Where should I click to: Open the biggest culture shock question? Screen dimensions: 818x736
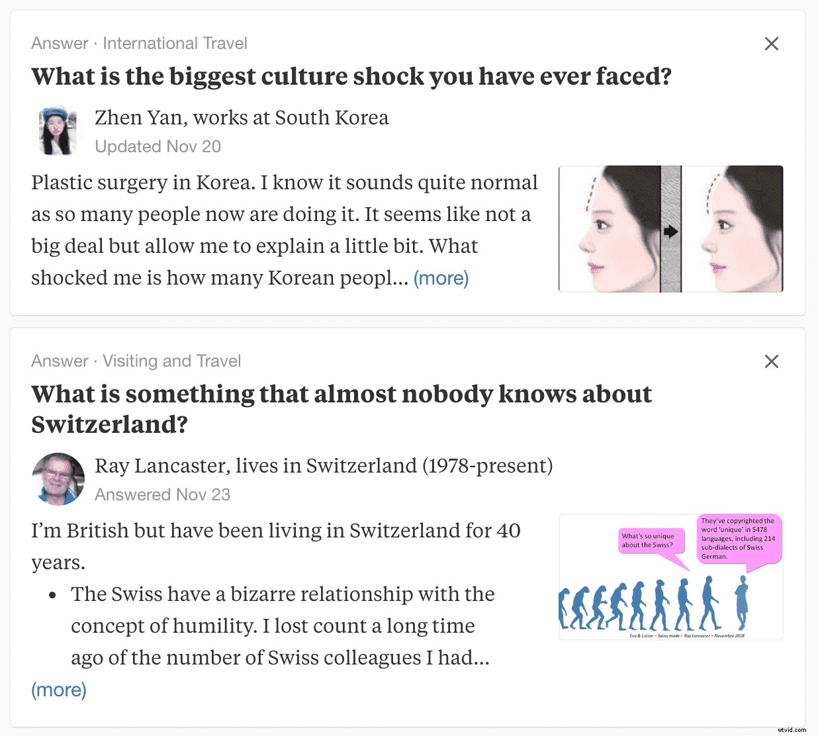pyautogui.click(x=351, y=77)
